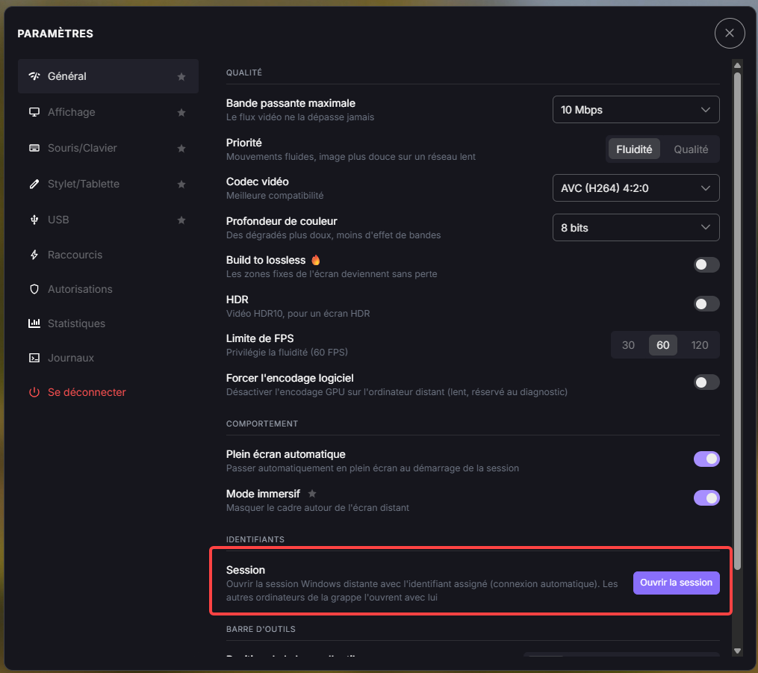Click the star next to Mode immersif
Screen dimensions: 758x673
coord(312,494)
